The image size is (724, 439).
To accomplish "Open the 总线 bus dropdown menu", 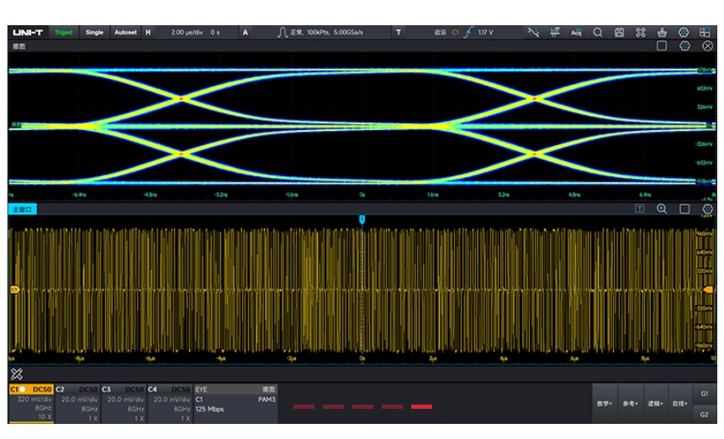I will [x=679, y=404].
